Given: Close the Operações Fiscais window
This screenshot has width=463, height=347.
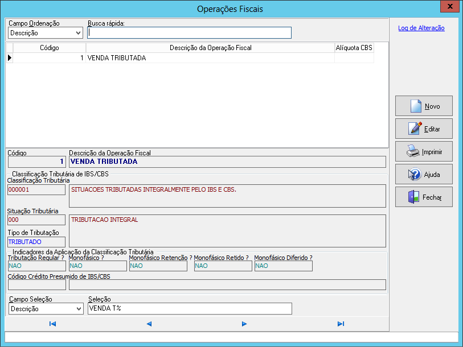Looking at the screenshot, I should coord(450,7).
